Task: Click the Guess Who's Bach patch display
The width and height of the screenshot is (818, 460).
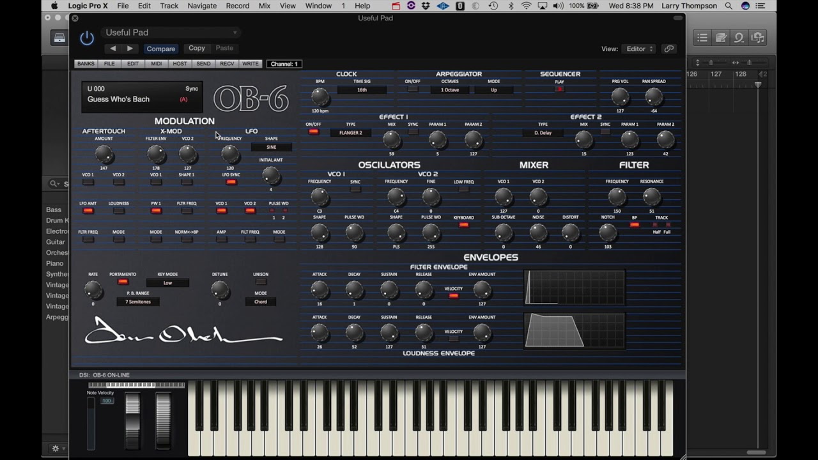Action: coord(142,97)
